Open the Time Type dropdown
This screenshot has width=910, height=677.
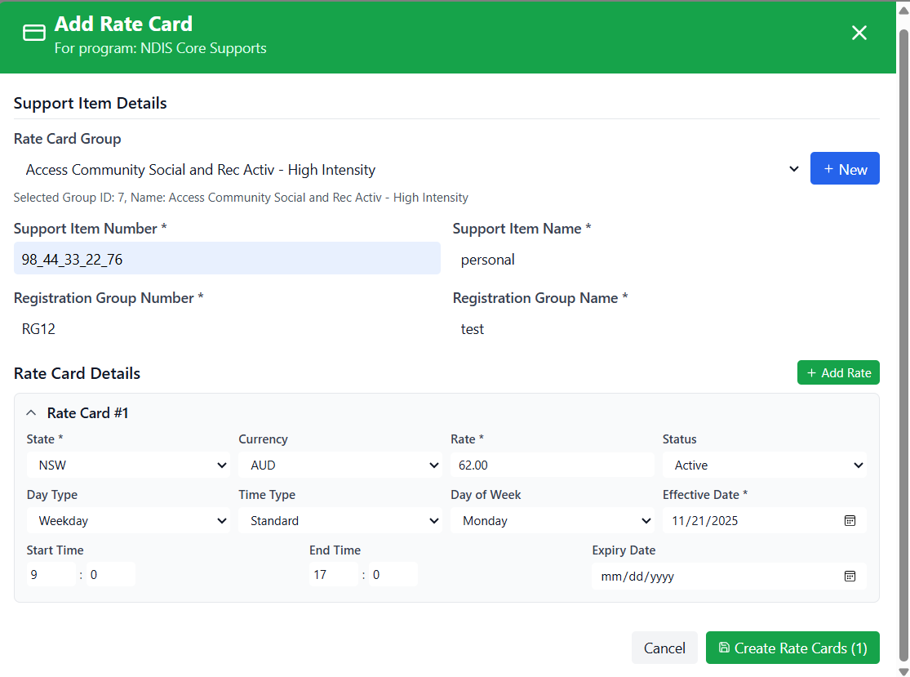click(340, 521)
